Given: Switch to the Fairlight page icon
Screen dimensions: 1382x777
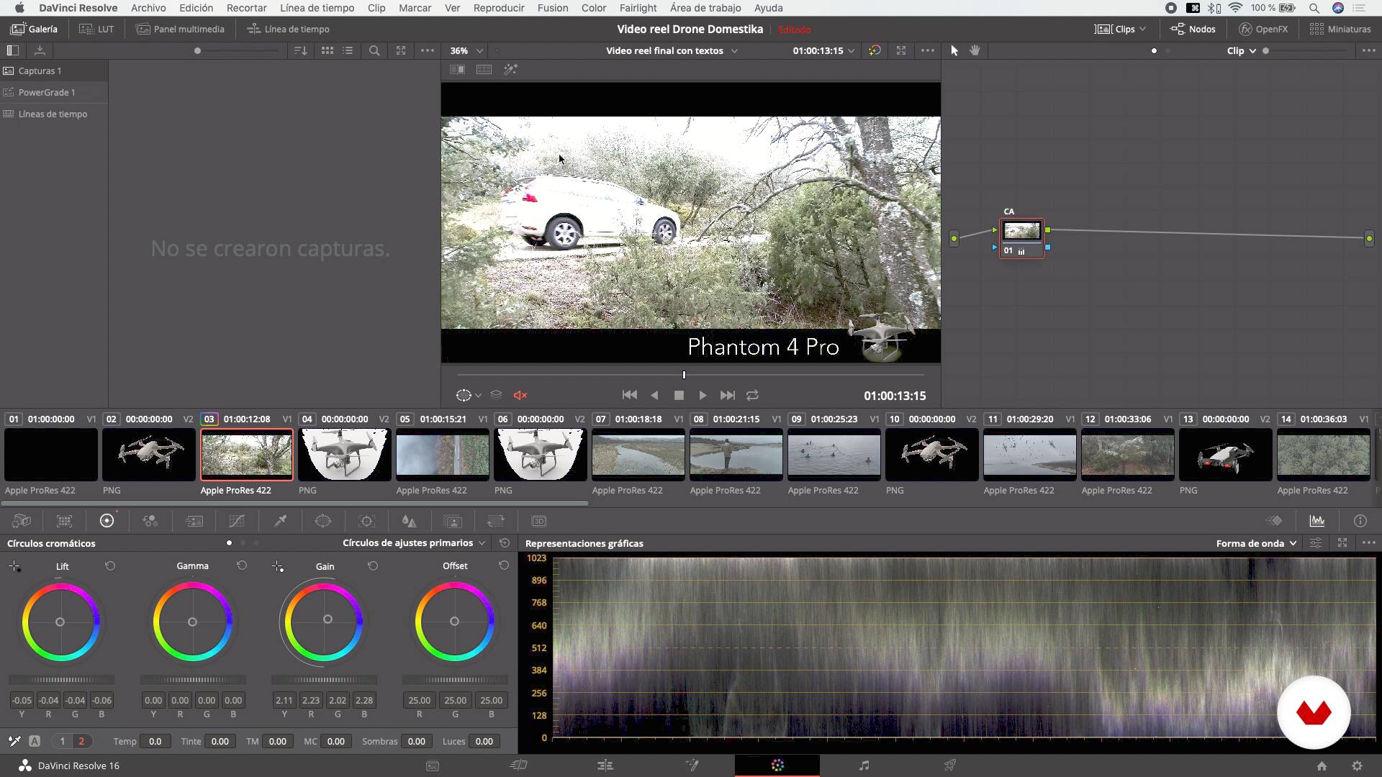Looking at the screenshot, I should tap(864, 765).
